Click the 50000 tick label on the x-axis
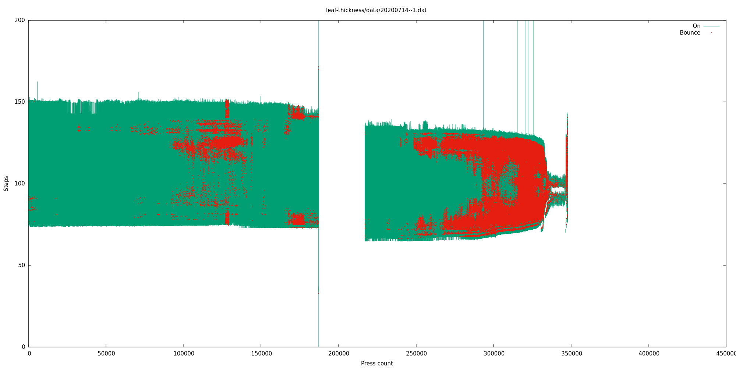736x368 pixels. 106,354
